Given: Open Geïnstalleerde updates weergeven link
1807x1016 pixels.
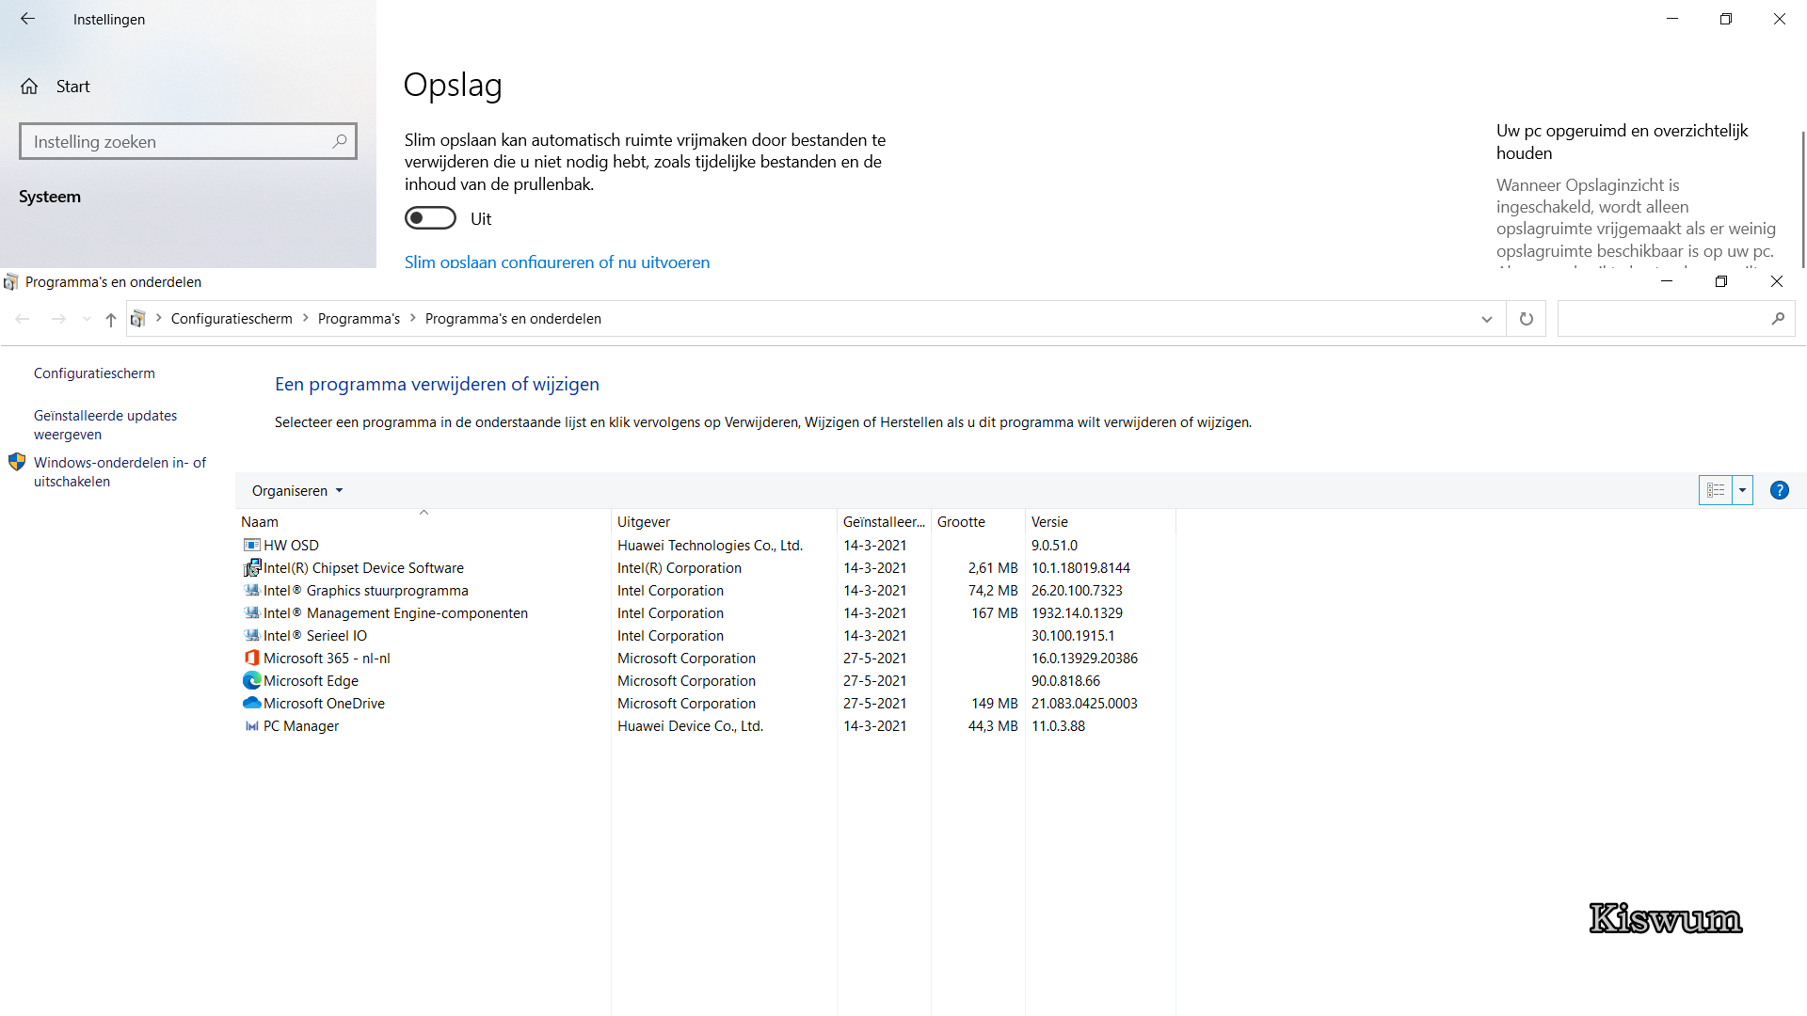Looking at the screenshot, I should [105, 425].
